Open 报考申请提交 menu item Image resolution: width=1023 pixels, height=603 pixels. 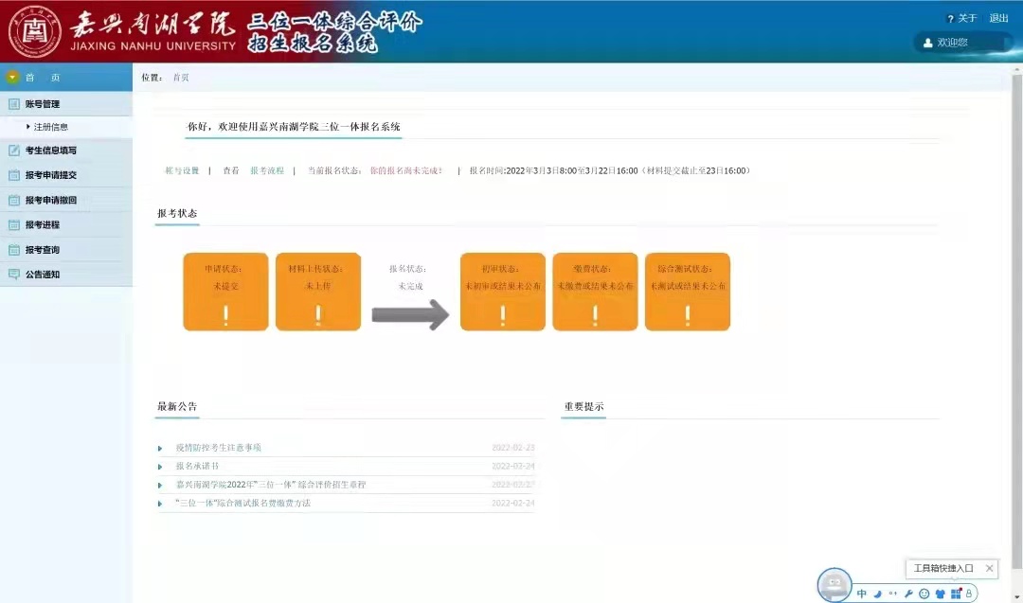51,175
